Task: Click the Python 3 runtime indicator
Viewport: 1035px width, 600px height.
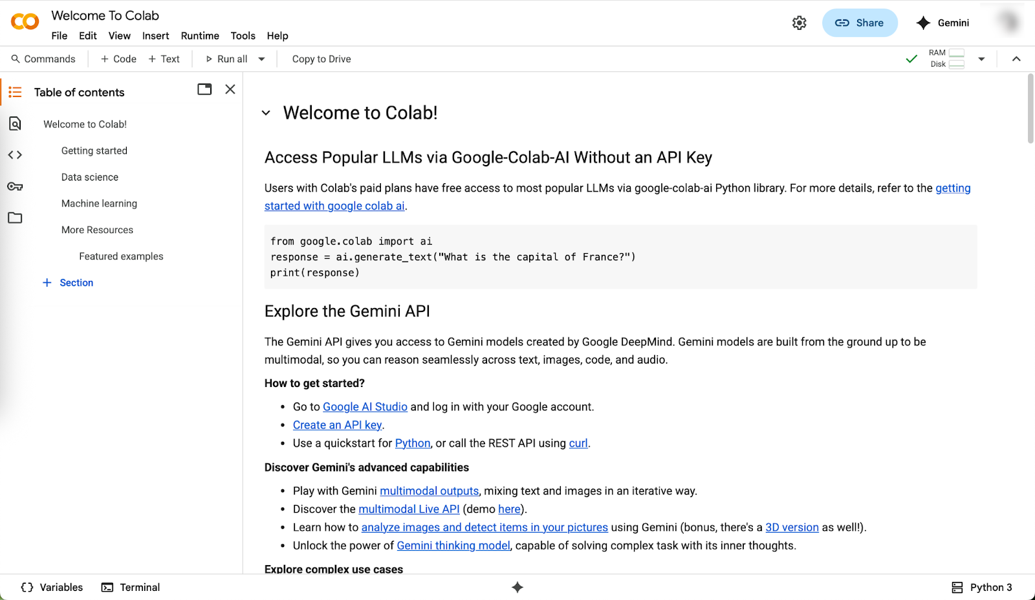Action: point(982,587)
